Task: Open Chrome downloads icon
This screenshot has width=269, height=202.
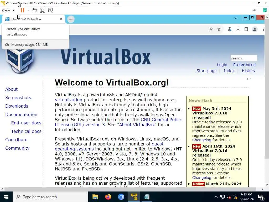Action: pyautogui.click(x=238, y=29)
